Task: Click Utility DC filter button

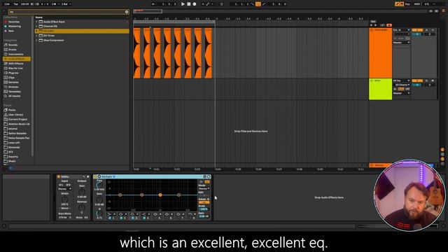Action: 86,218
